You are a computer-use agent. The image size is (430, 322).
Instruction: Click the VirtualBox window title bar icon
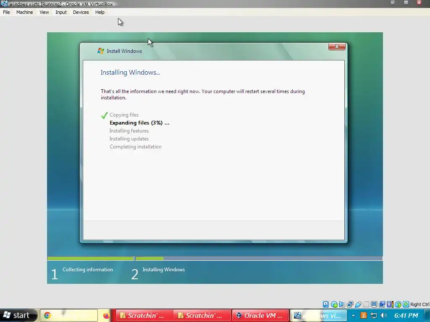[x=4, y=3]
